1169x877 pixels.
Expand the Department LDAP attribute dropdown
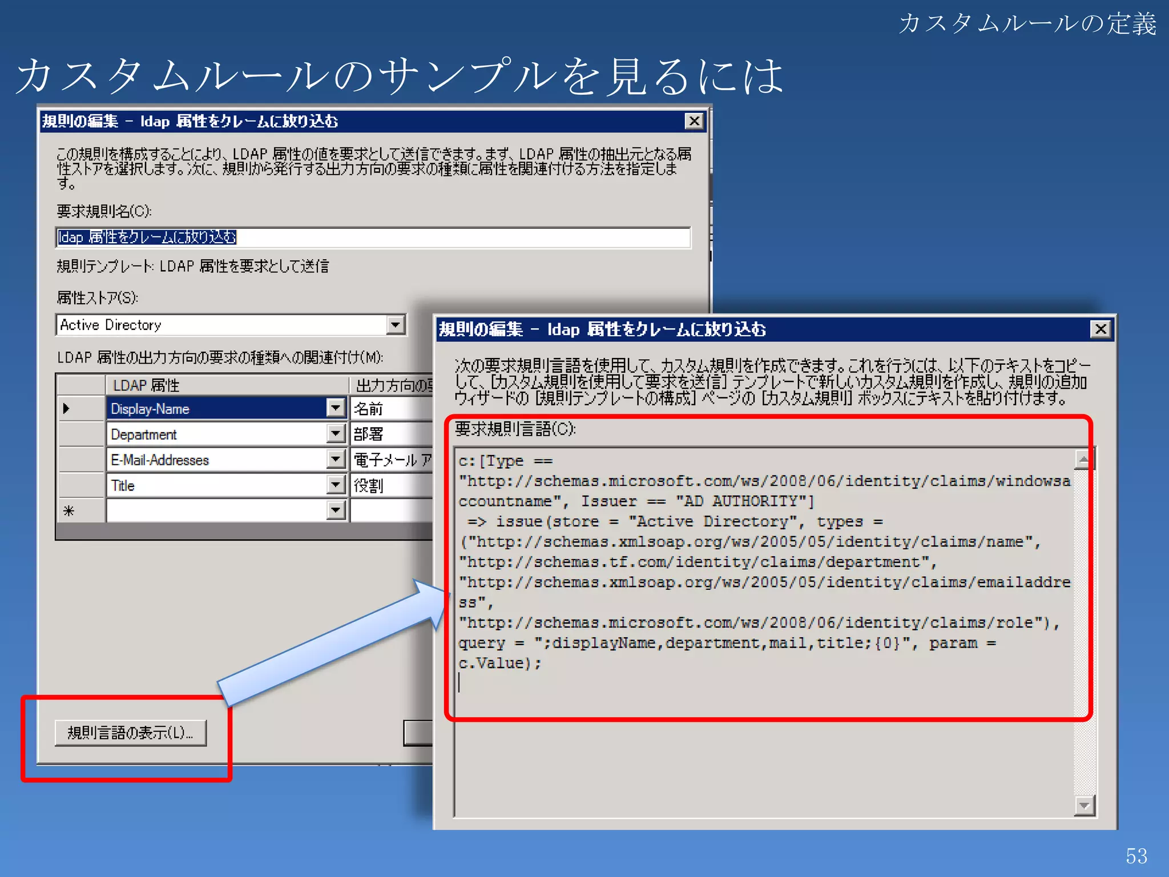[x=336, y=434]
